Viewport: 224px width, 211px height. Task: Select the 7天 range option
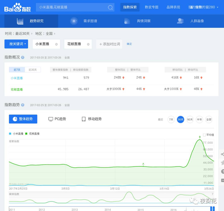(x=171, y=120)
